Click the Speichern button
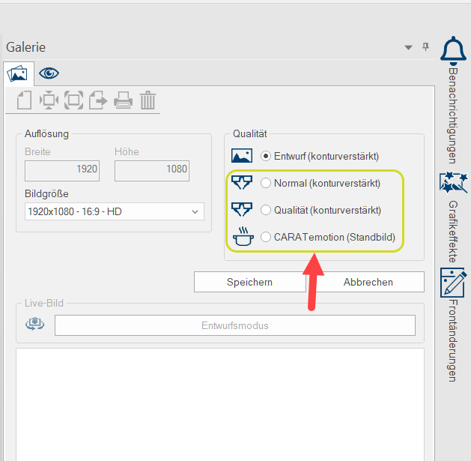The width and height of the screenshot is (471, 461). click(249, 282)
